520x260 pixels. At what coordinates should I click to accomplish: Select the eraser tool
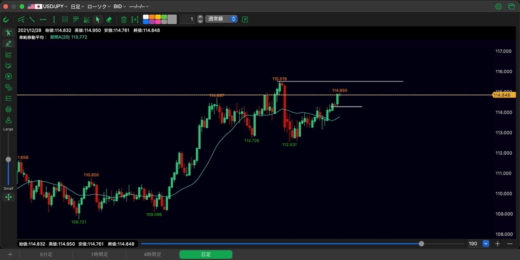[109, 19]
